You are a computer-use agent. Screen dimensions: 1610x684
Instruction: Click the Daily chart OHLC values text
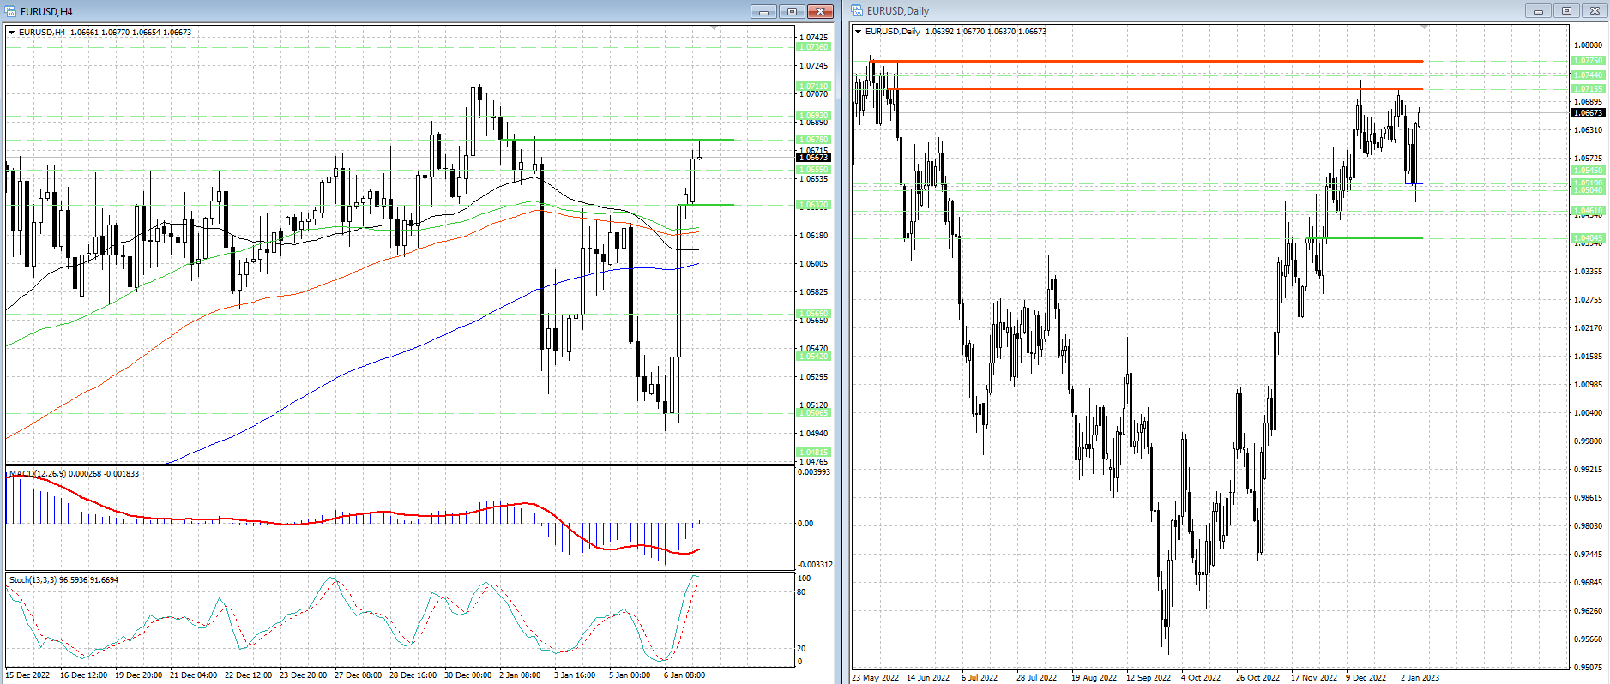click(986, 32)
